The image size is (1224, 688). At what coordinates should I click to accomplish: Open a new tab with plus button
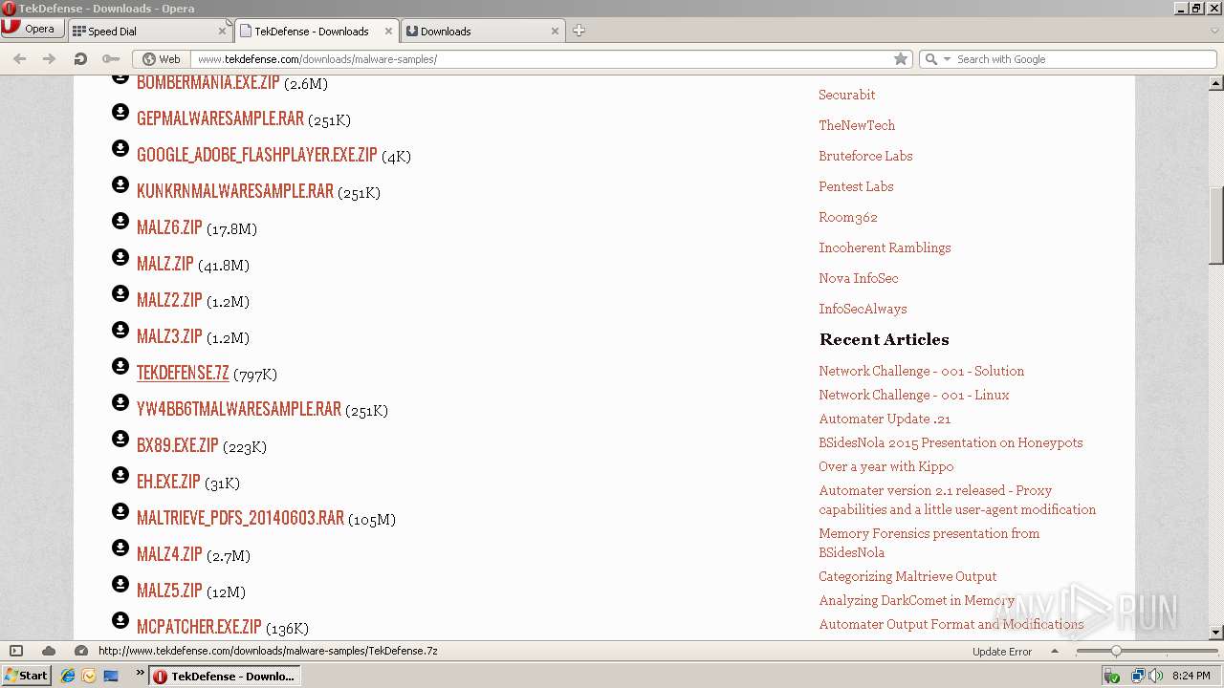click(579, 31)
